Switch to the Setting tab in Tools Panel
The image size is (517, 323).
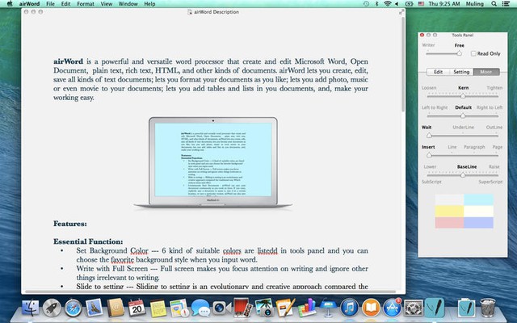coord(462,72)
